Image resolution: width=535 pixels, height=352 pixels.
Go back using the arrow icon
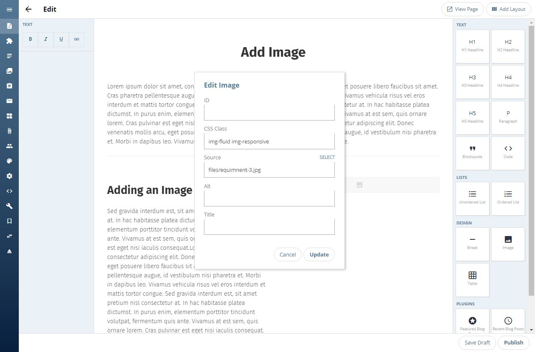point(28,9)
